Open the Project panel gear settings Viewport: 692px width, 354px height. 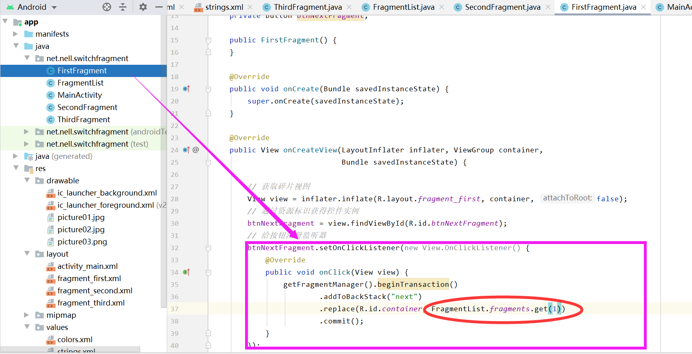(x=143, y=7)
